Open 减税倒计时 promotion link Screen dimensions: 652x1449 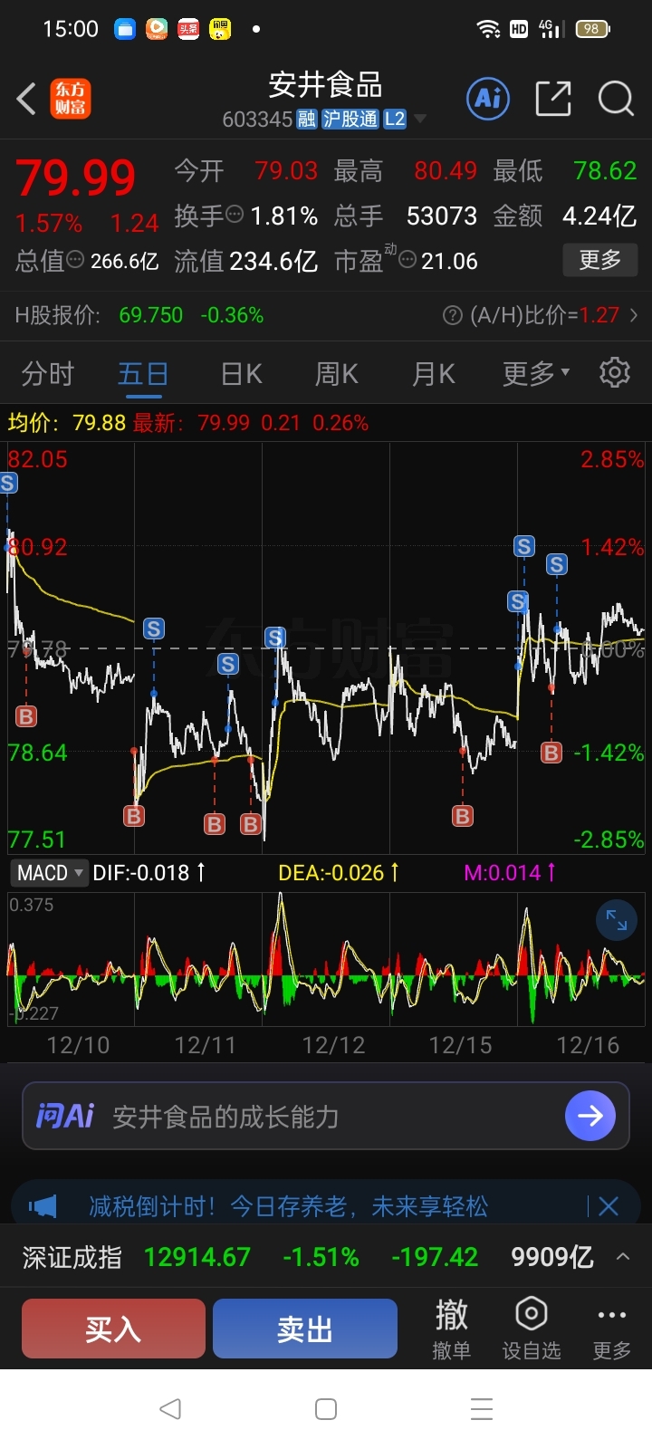click(x=288, y=1206)
